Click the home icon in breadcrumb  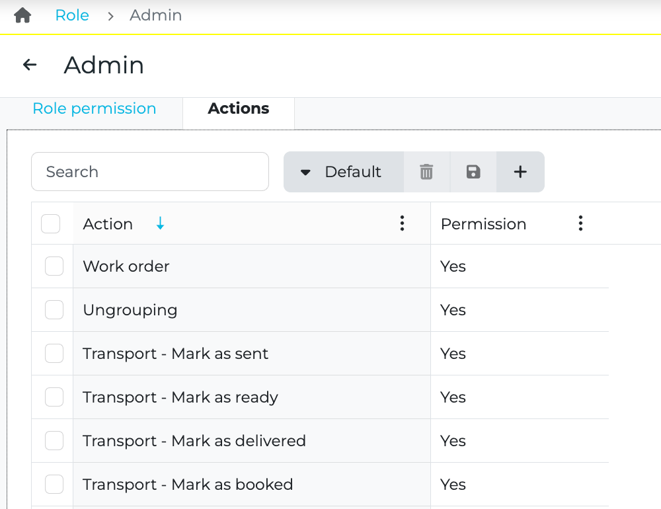click(22, 15)
